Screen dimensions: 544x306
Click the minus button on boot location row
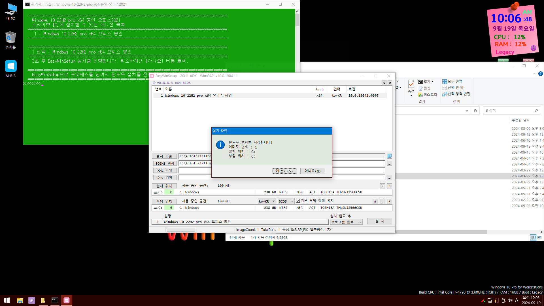[x=382, y=201]
